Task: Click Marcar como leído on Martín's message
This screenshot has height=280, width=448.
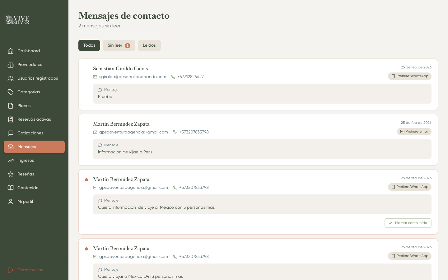Action: [x=408, y=223]
